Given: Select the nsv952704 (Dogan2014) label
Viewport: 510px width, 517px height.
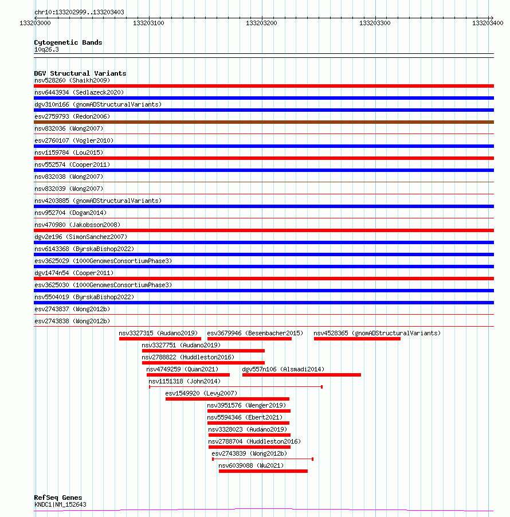Looking at the screenshot, I should pyautogui.click(x=70, y=213).
